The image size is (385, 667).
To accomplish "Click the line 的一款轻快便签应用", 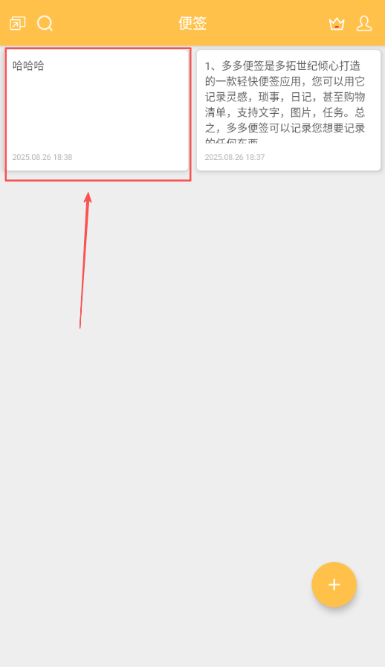I will (x=285, y=81).
